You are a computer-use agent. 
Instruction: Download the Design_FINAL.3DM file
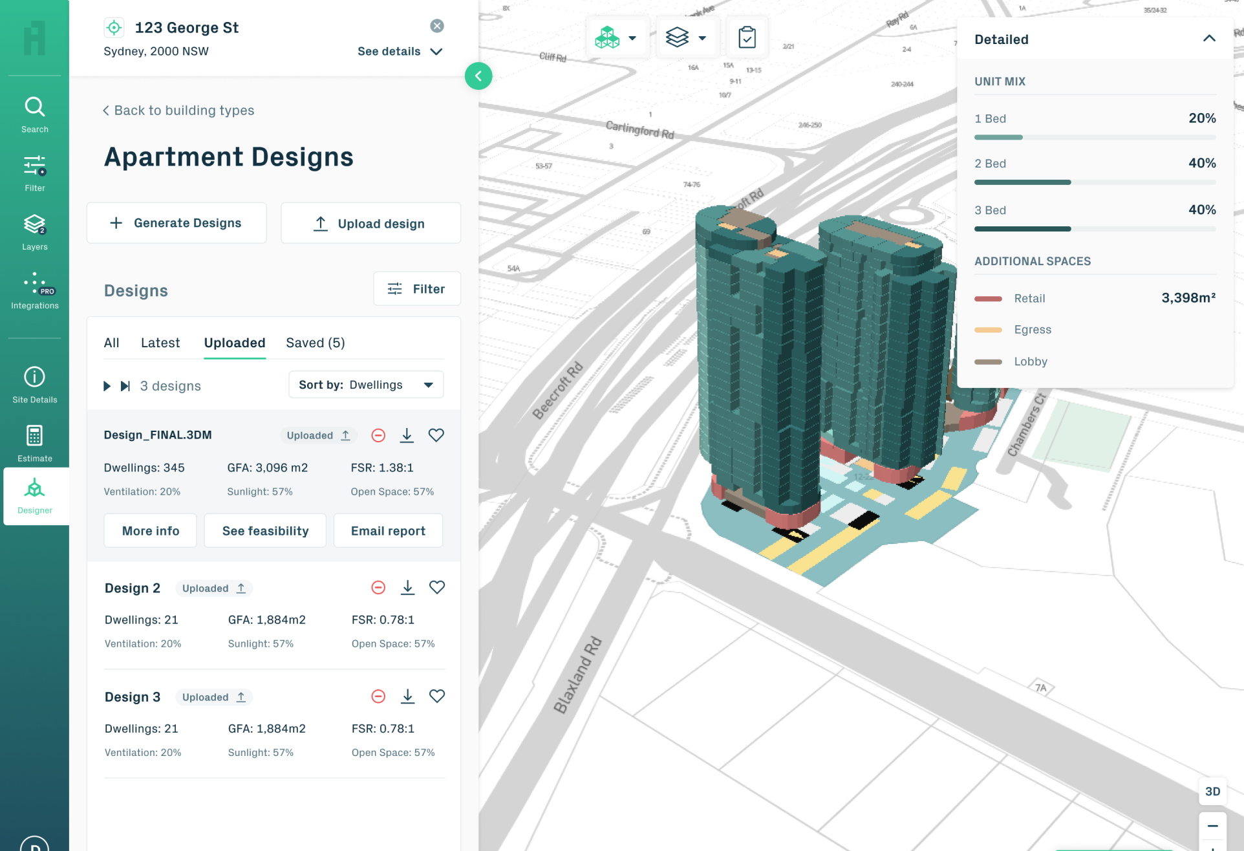click(x=407, y=435)
